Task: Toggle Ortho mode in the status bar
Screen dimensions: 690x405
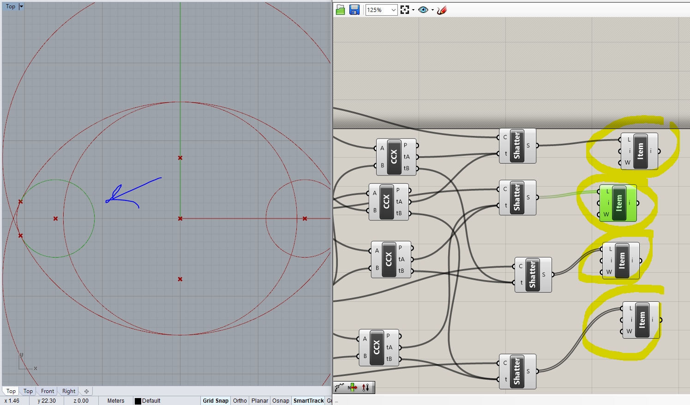Action: [240, 401]
